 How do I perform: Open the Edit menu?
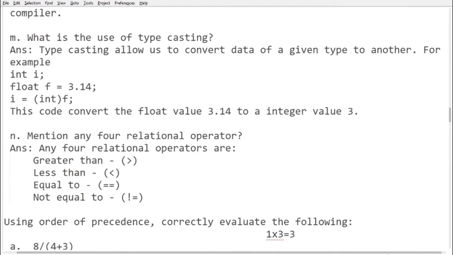[x=17, y=3]
